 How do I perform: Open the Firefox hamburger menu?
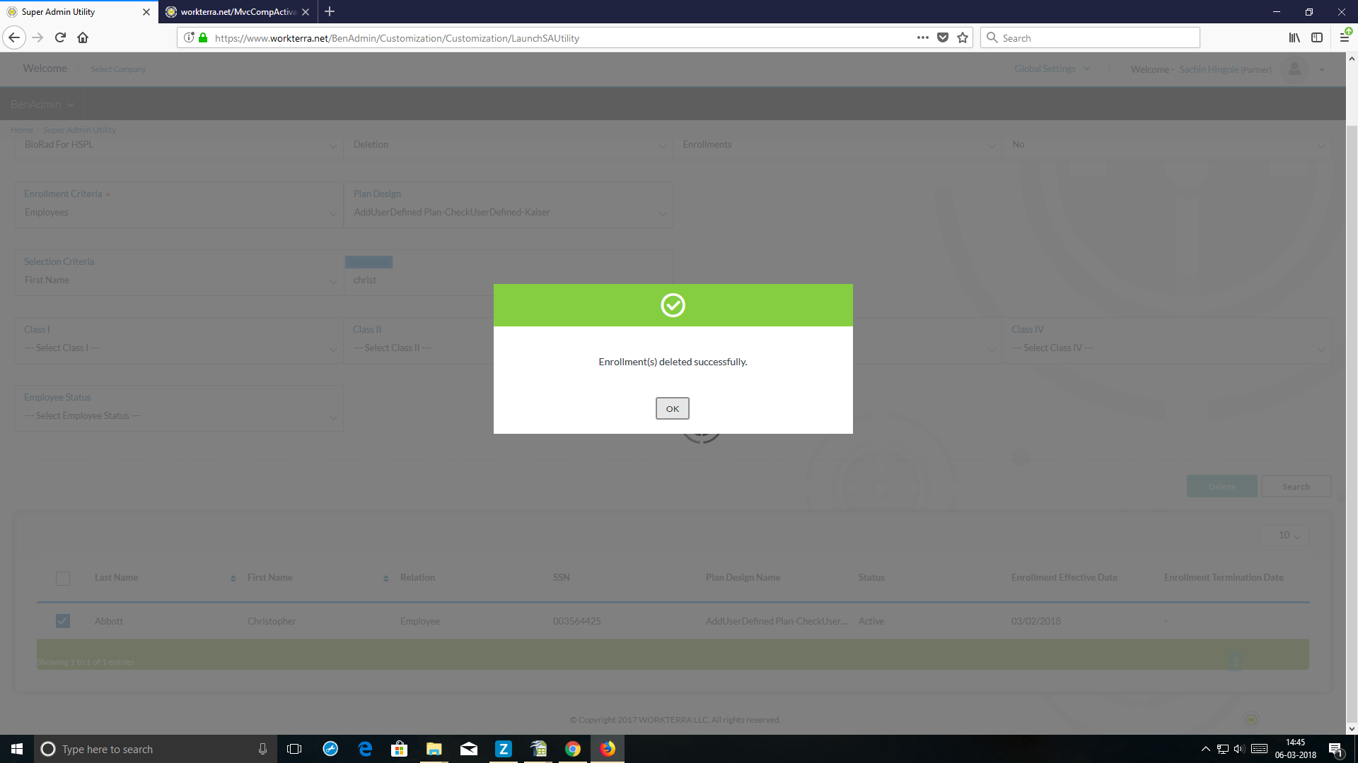click(x=1344, y=38)
